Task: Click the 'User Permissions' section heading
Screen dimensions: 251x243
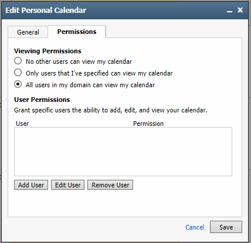Action: tap(42, 100)
